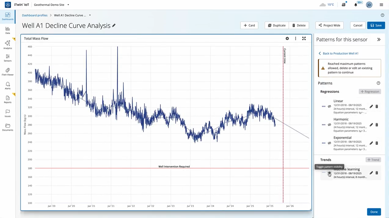Open the Dashboards sidebar section
Viewport: 389px width, 218px height.
point(8,17)
